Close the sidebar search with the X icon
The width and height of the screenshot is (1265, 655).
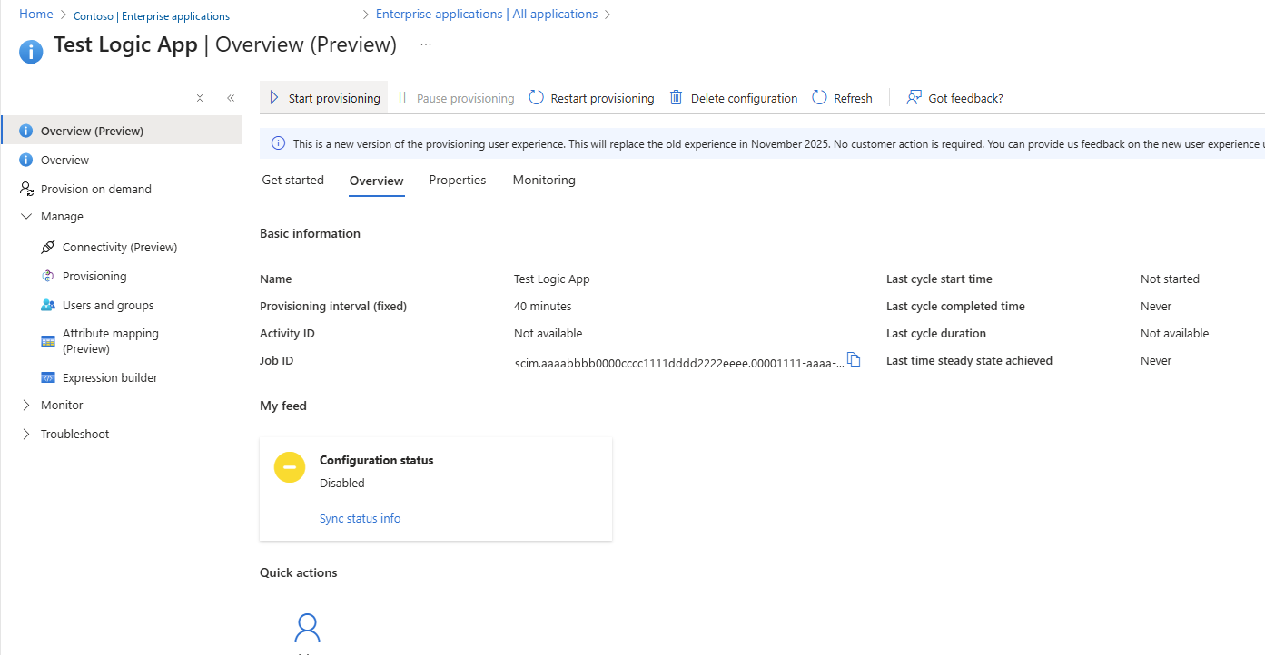pos(200,98)
